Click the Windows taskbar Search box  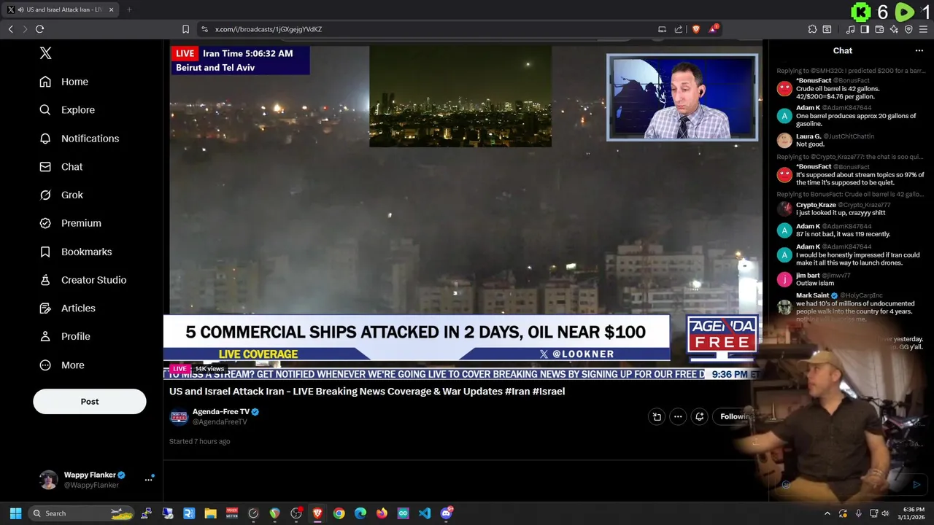coord(82,513)
